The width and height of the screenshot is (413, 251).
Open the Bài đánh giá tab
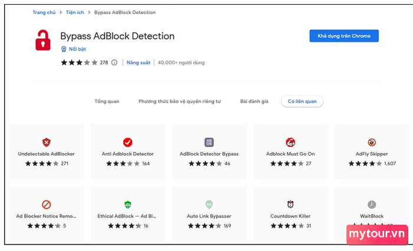click(x=254, y=101)
